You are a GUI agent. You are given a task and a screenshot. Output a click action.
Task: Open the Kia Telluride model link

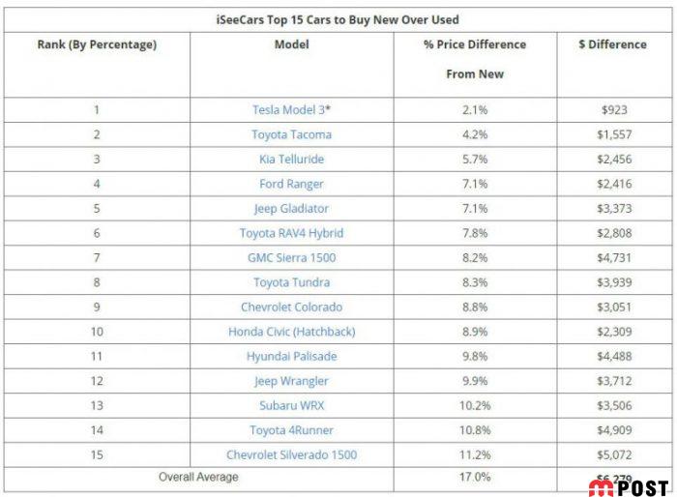[291, 160]
